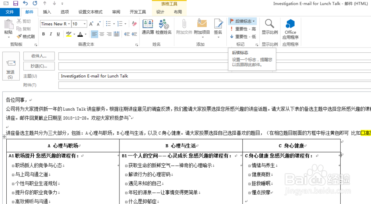Expand bullet list style options
Viewport: 371px width, 204px height.
pyautogui.click(x=114, y=24)
